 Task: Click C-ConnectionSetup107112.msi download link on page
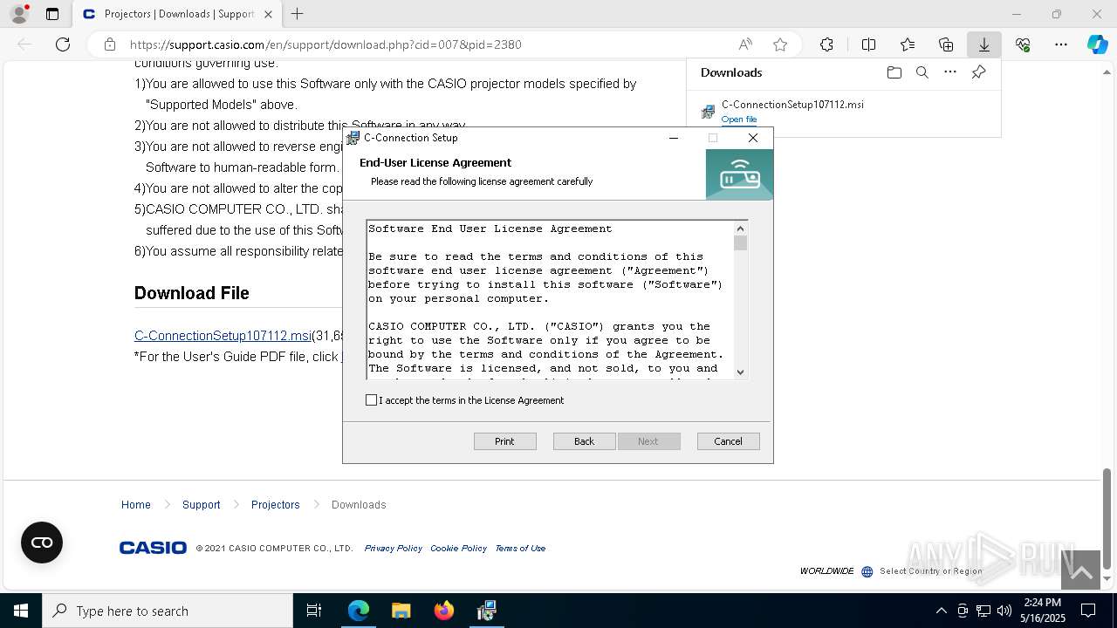click(x=223, y=336)
